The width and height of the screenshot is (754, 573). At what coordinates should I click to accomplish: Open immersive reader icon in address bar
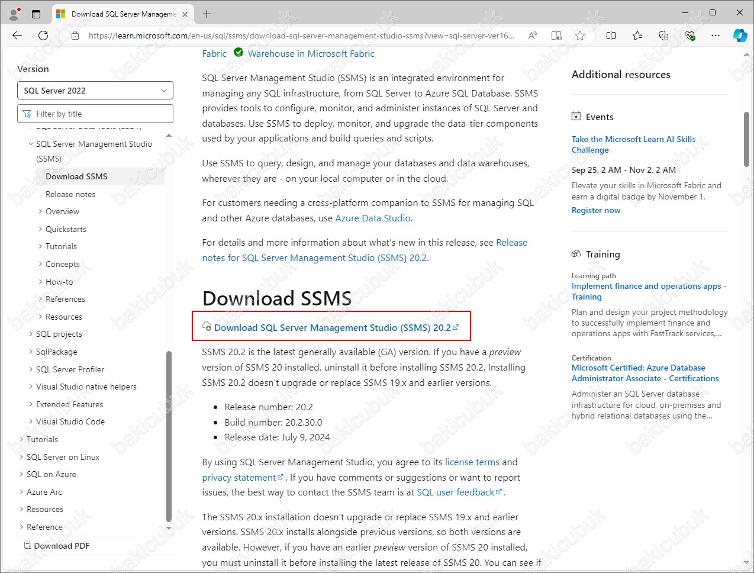pyautogui.click(x=556, y=36)
